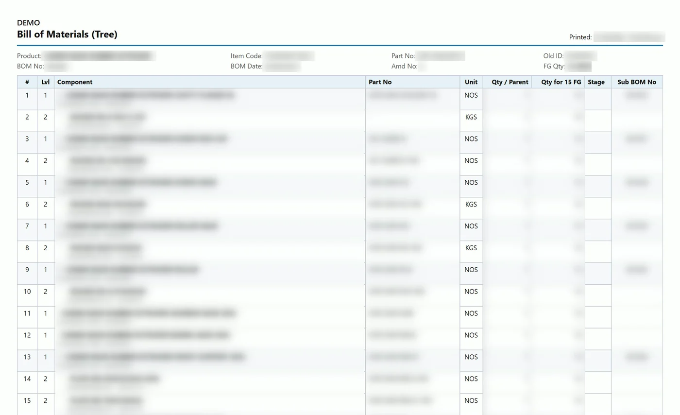680x415 pixels.
Task: Click row number 3 in the # column
Action: click(27, 139)
